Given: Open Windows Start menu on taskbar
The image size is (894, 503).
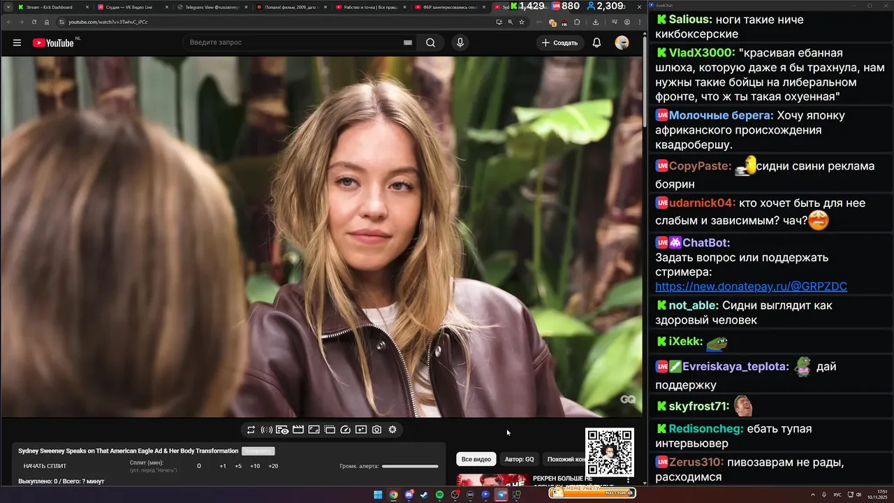Looking at the screenshot, I should point(378,495).
